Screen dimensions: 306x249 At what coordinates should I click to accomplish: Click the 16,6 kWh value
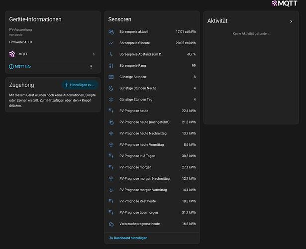pos(189,224)
